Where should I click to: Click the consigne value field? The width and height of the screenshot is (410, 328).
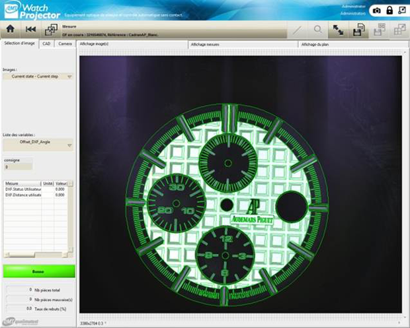tap(20, 167)
